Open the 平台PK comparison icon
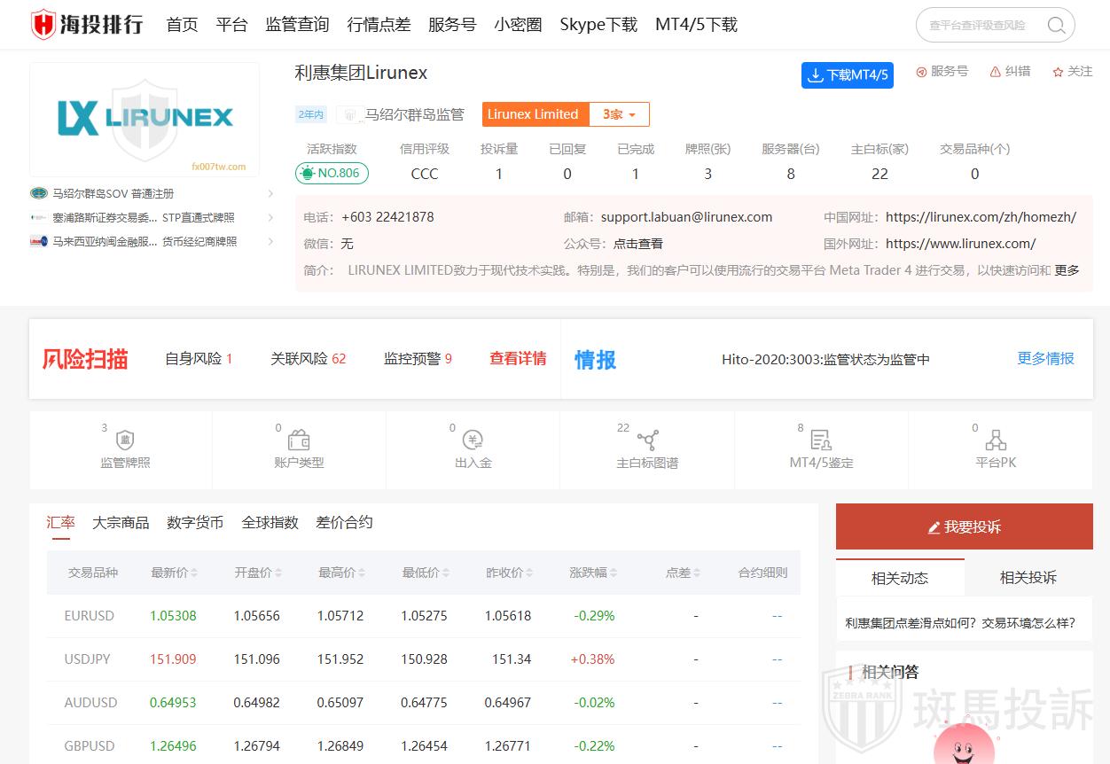Screen dimensions: 1110x764 [996, 440]
